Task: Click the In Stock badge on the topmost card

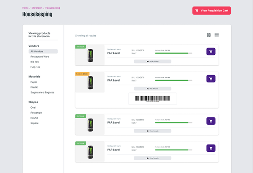Action: pos(80,46)
